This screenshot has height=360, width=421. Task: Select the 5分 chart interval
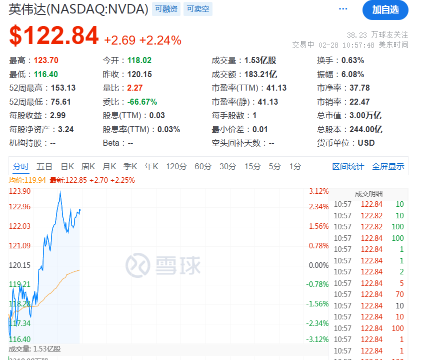(x=275, y=166)
